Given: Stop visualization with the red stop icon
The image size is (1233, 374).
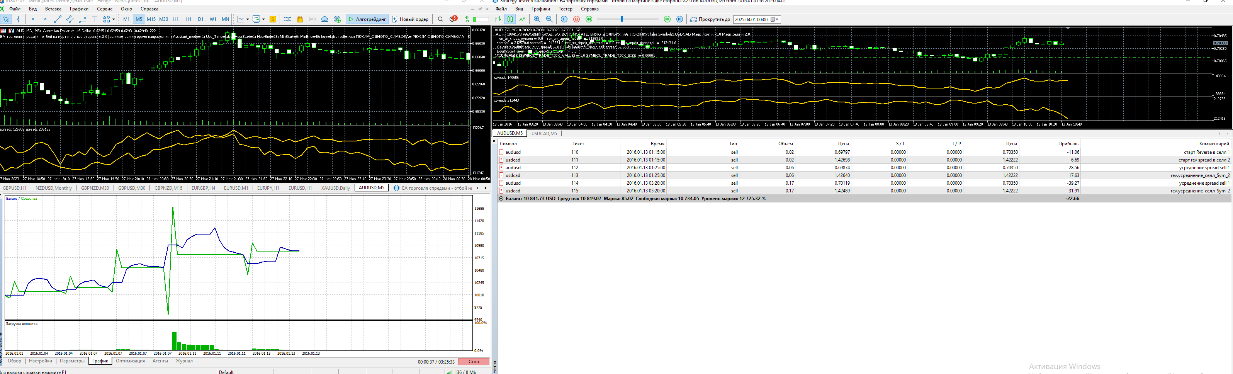Looking at the screenshot, I should [x=576, y=19].
